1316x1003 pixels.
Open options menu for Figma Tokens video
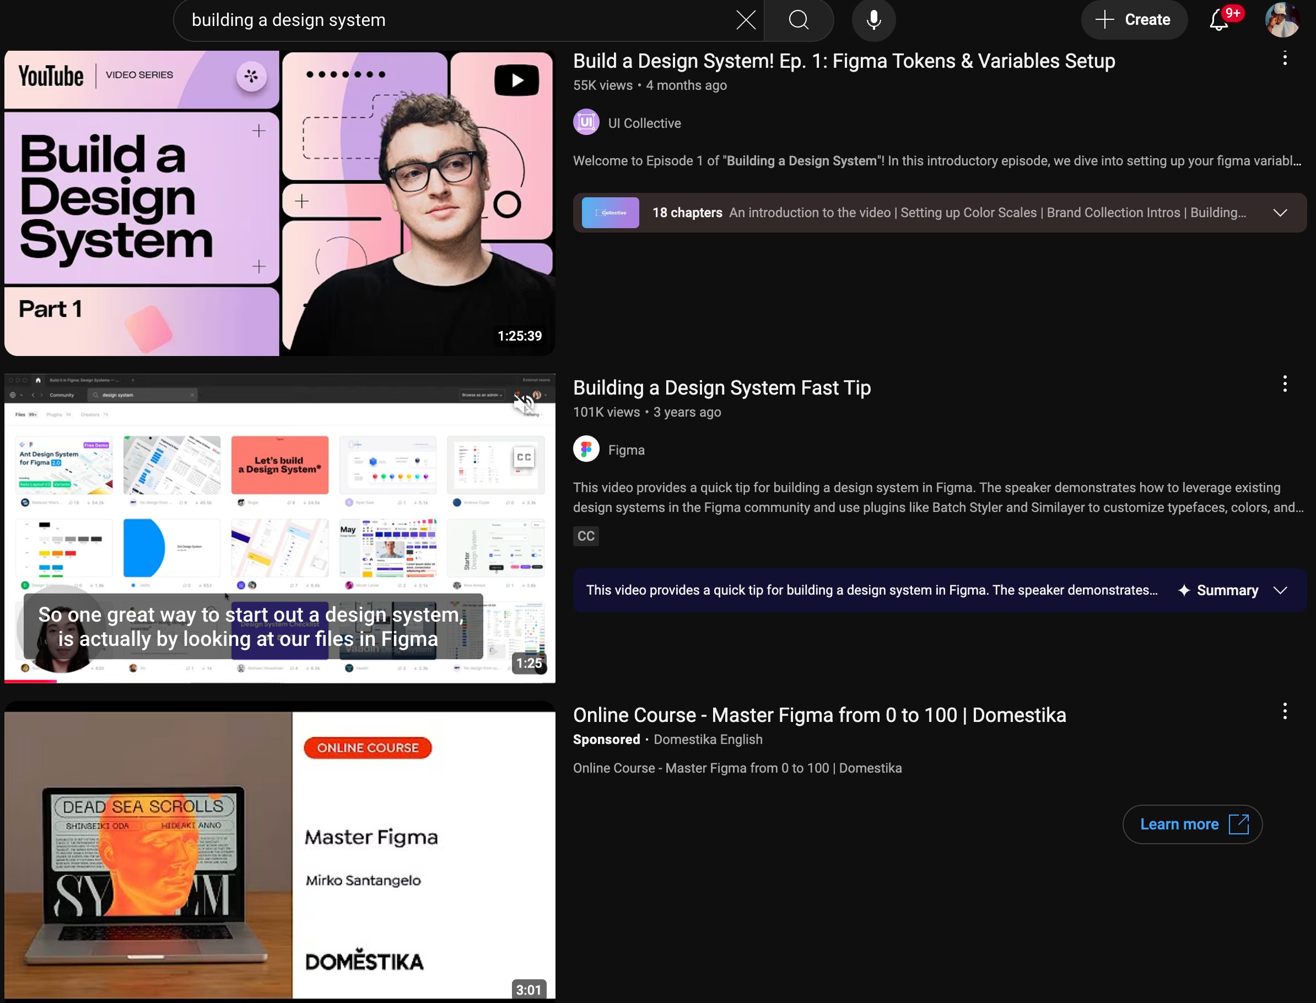[1285, 58]
